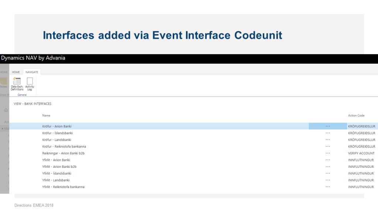
Task: Open the ellipsis menu for Kröfur - Arion Banki
Action: [x=328, y=126]
